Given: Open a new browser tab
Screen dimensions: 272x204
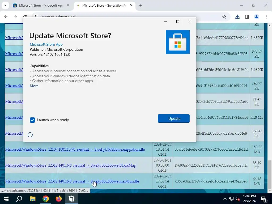Looking at the screenshot, I should pyautogui.click(x=141, y=6).
